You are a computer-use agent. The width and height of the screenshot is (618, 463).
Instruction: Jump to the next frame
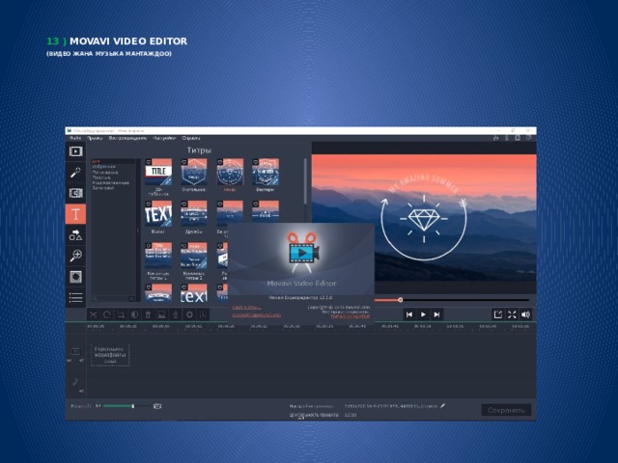[x=436, y=314]
